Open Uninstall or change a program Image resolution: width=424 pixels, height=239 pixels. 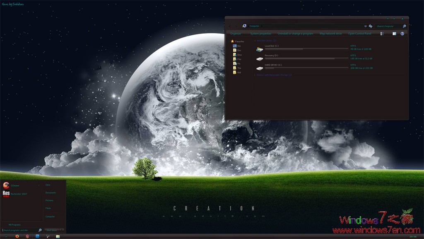[x=295, y=34]
